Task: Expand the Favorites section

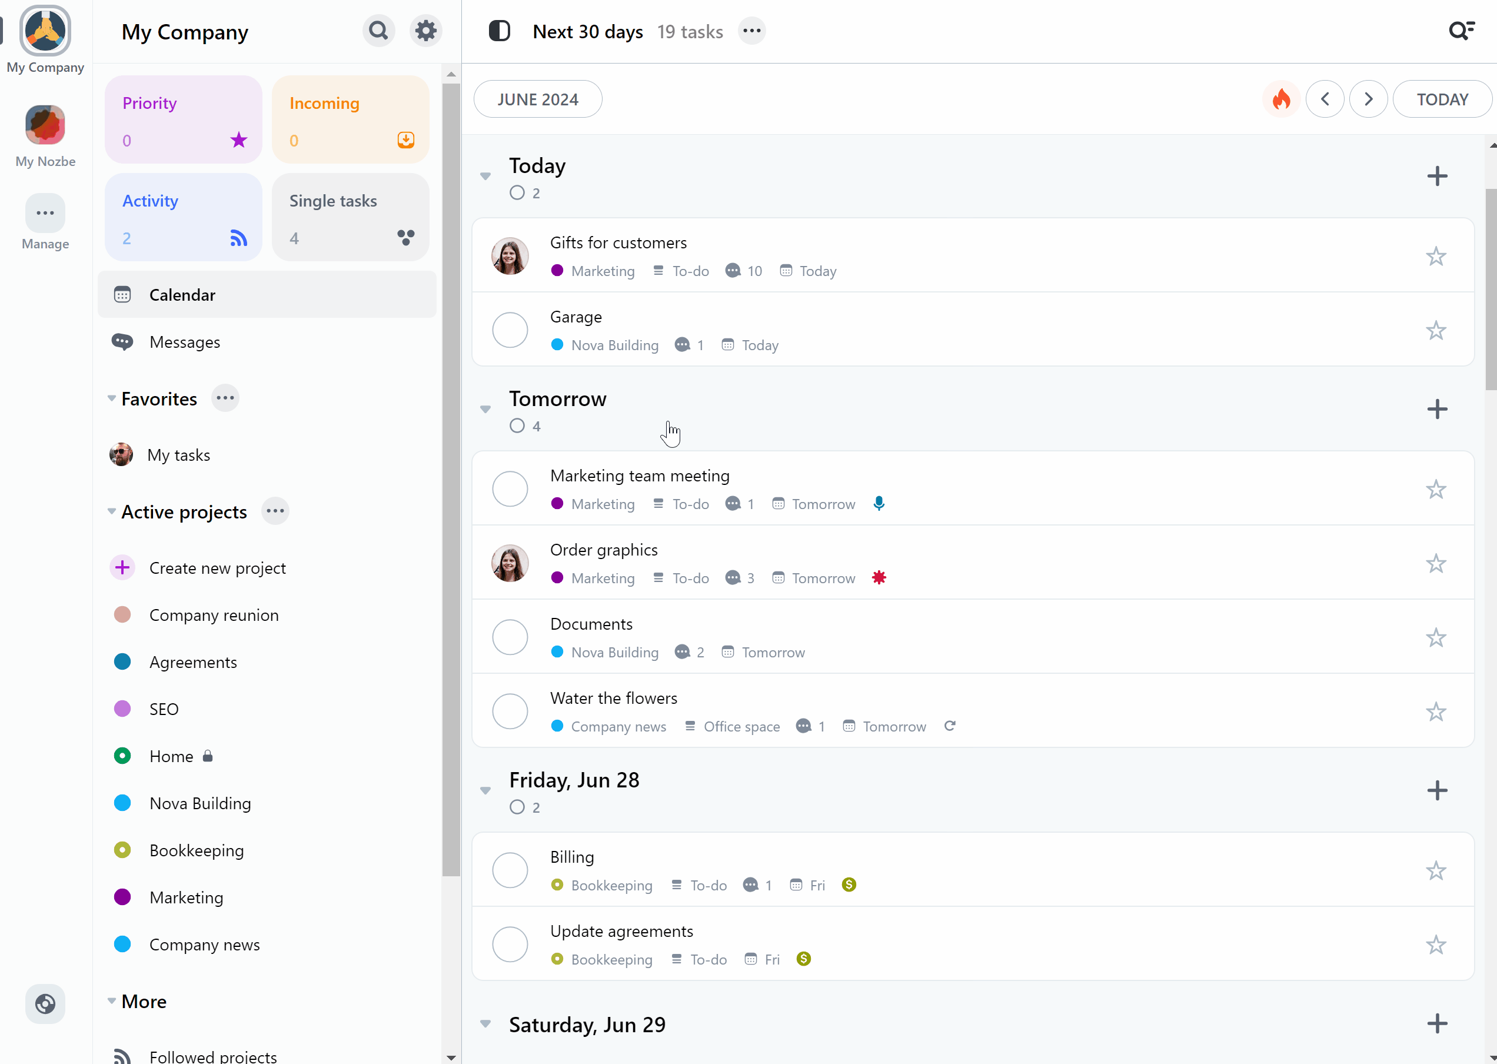Action: [x=112, y=400]
